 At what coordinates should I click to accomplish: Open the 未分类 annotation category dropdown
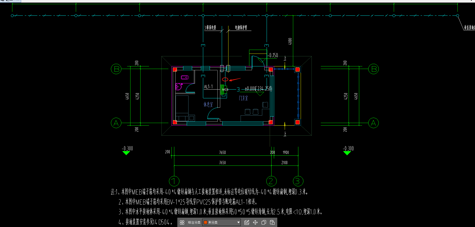click(222, 222)
